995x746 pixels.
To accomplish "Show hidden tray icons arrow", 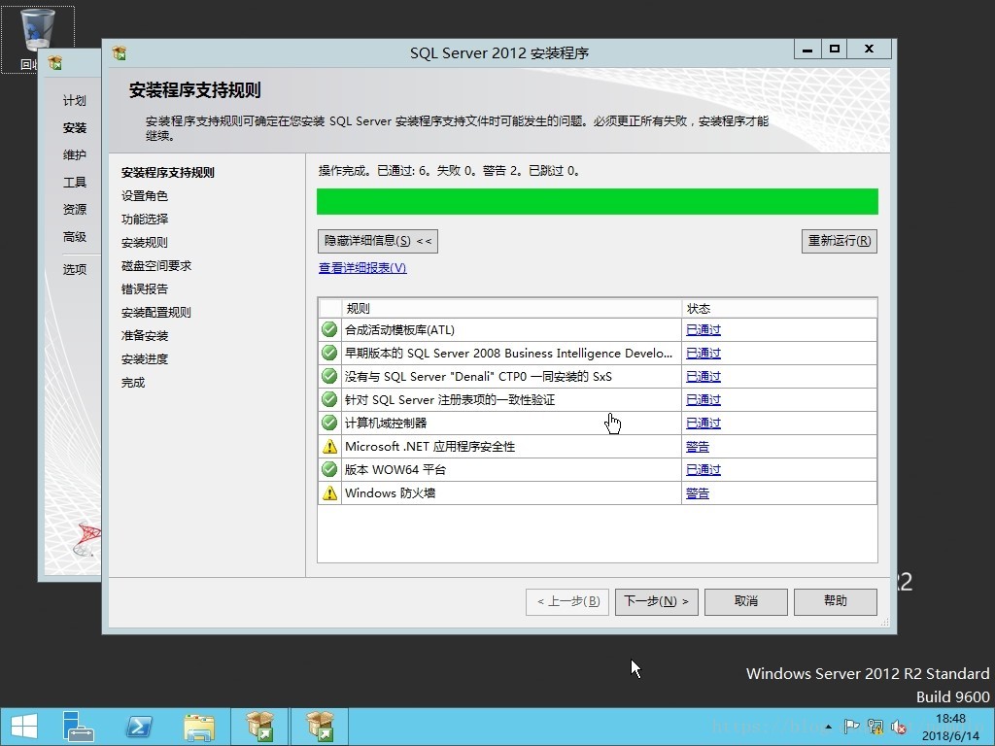I will click(829, 727).
